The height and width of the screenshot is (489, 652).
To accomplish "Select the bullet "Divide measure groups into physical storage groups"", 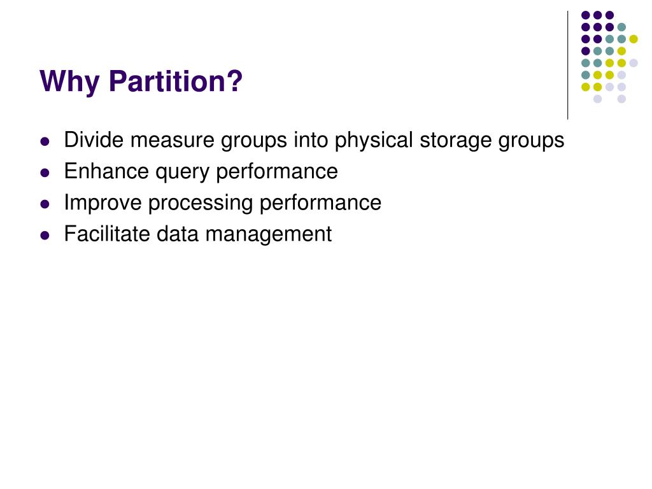I will (x=314, y=141).
